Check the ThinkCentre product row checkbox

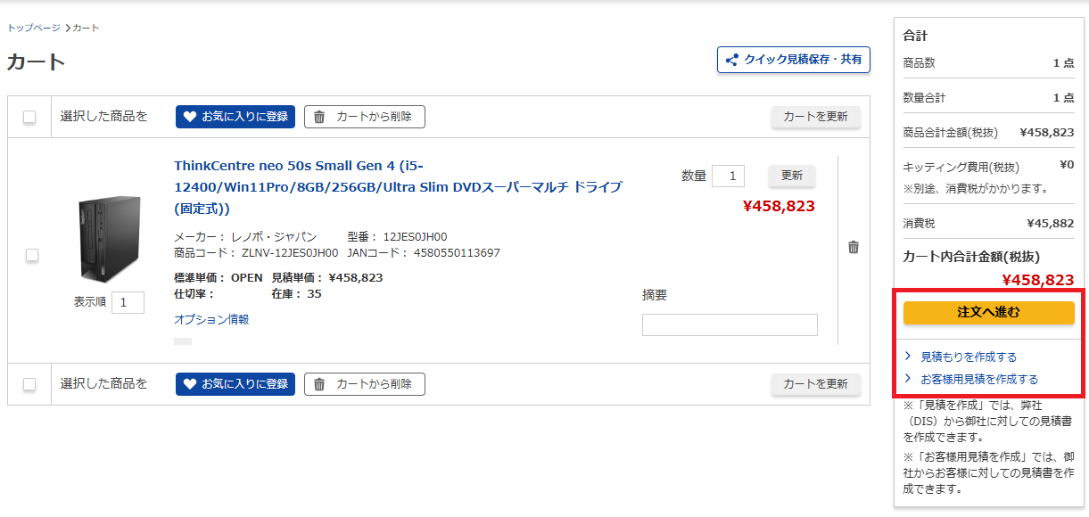click(32, 255)
